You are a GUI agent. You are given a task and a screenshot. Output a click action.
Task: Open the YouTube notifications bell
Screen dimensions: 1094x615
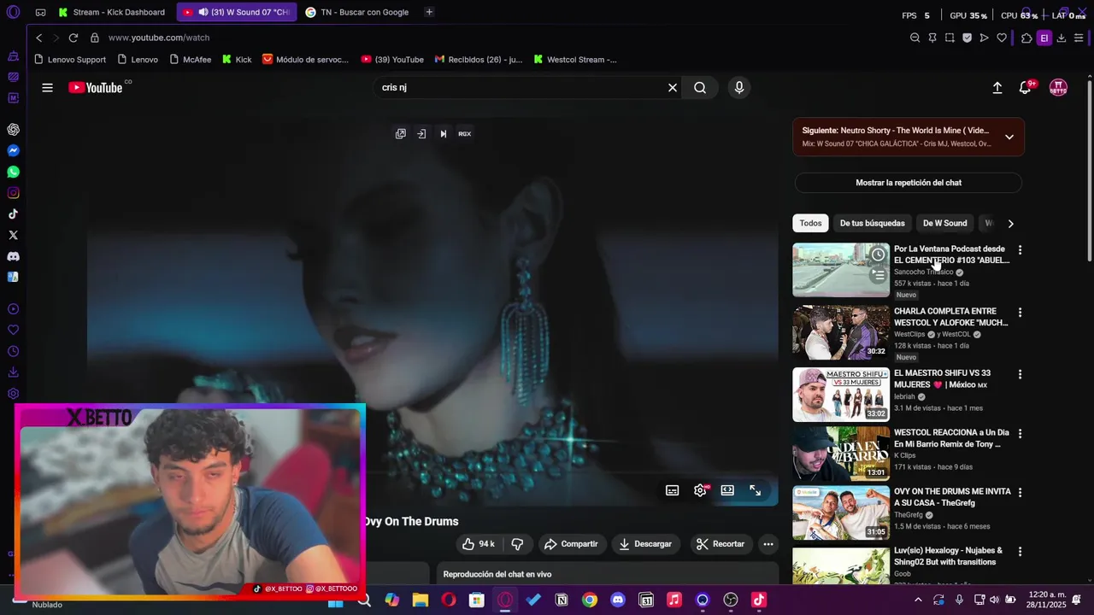[x=1025, y=87]
